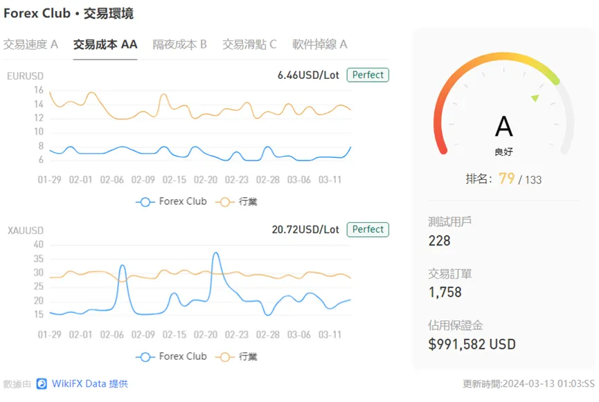
Task: Click the XAUUSD Perfect badge
Action: pos(368,230)
